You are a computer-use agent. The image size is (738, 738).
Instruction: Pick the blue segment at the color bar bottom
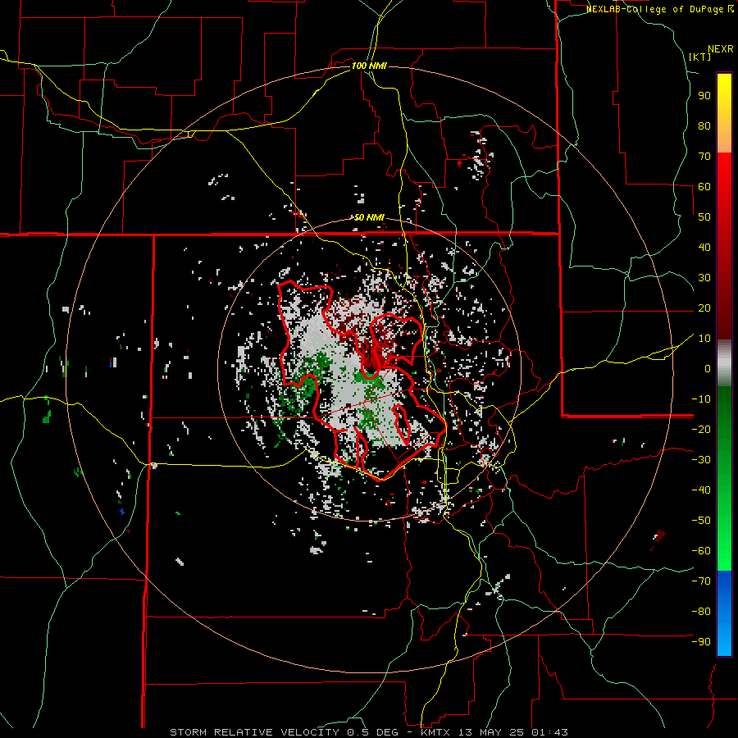pos(724,613)
